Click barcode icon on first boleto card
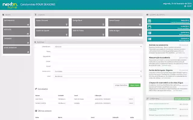 pyautogui.click(x=150, y=33)
